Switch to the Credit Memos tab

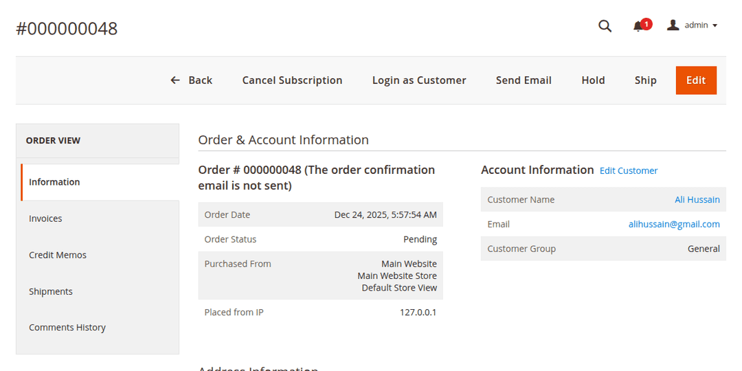(58, 255)
